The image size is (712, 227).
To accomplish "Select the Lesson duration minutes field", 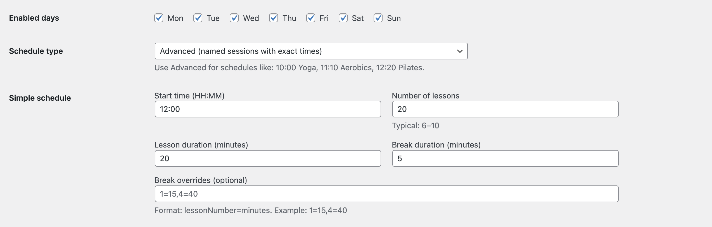I will coord(268,158).
